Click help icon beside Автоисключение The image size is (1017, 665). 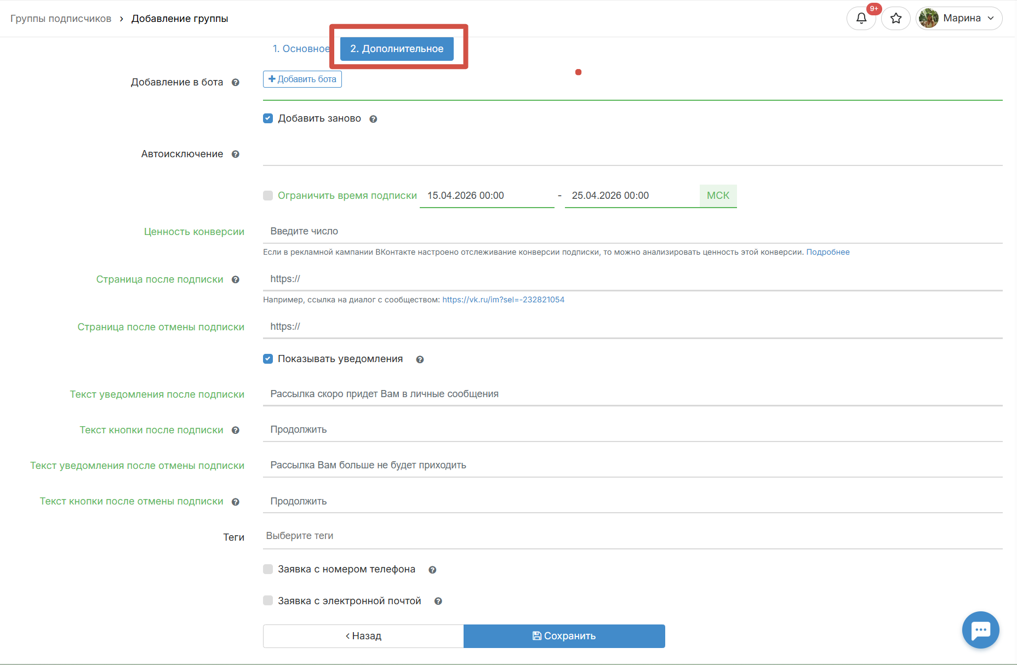pyautogui.click(x=236, y=154)
